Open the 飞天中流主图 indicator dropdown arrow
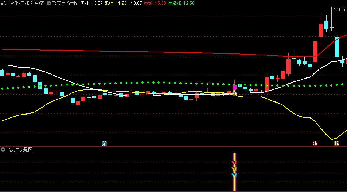Screen dimensions: 347x192 click(x=49, y=3)
